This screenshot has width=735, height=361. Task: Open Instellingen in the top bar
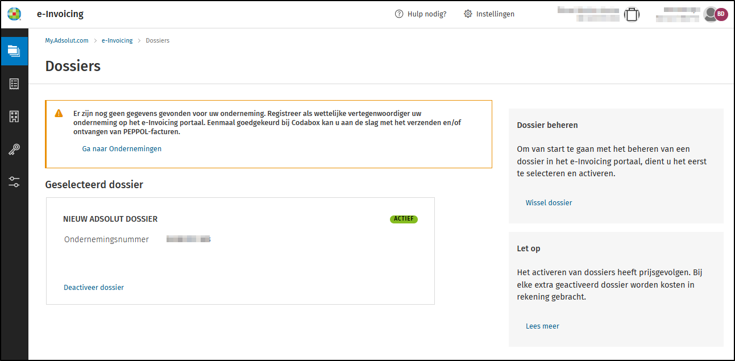(489, 14)
